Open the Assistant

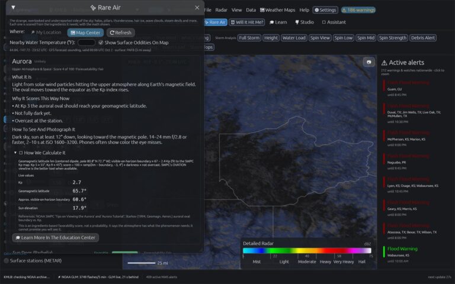tap(334, 22)
